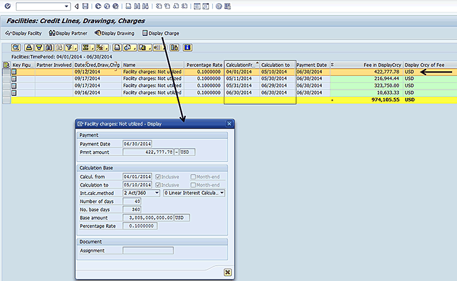Click the Percentage Rate column header
457x281 pixels.
(204, 65)
